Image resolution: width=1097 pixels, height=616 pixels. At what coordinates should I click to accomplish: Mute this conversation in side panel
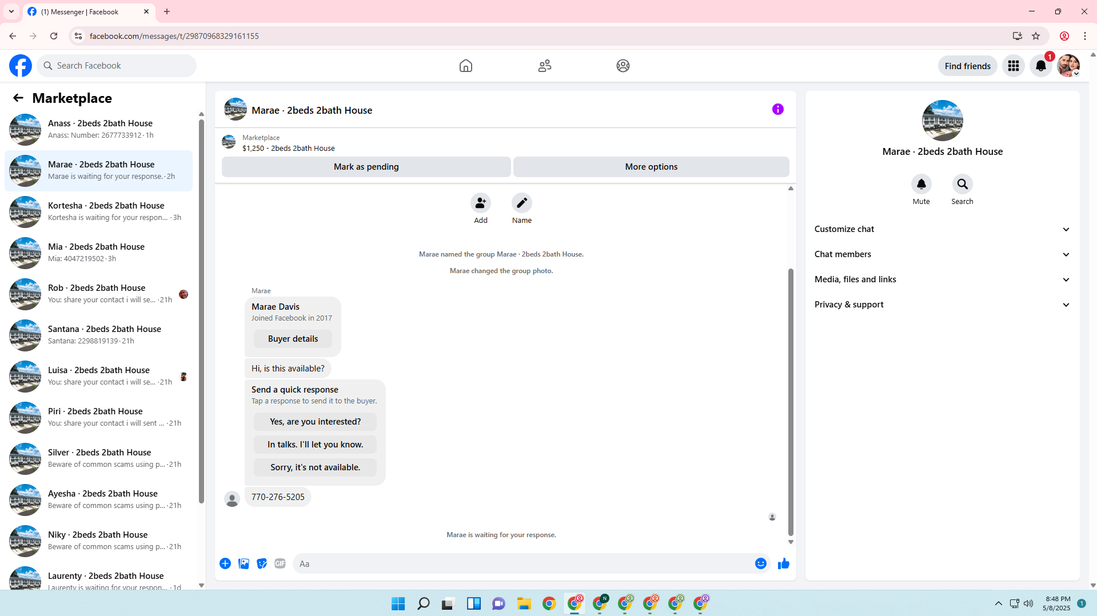[x=921, y=184]
